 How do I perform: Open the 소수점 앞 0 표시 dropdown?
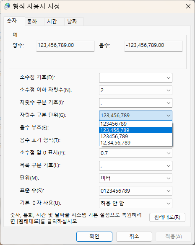click(x=135, y=153)
